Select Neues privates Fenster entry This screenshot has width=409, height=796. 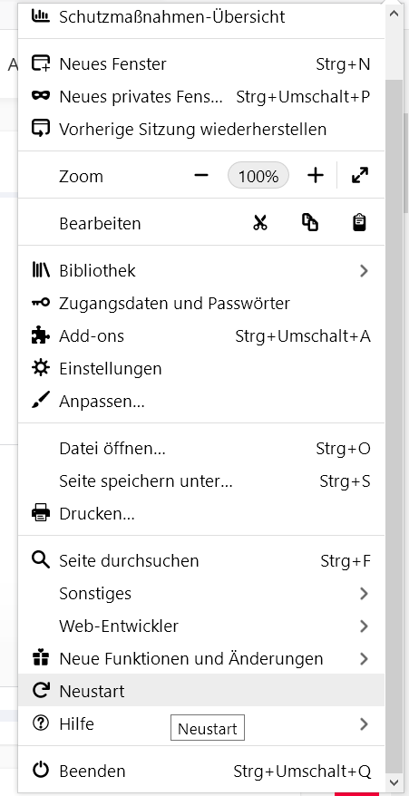(x=201, y=96)
